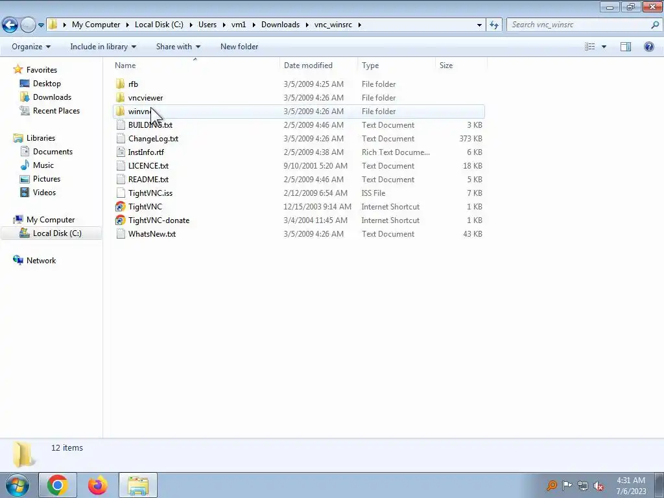Open the Music library

point(43,165)
